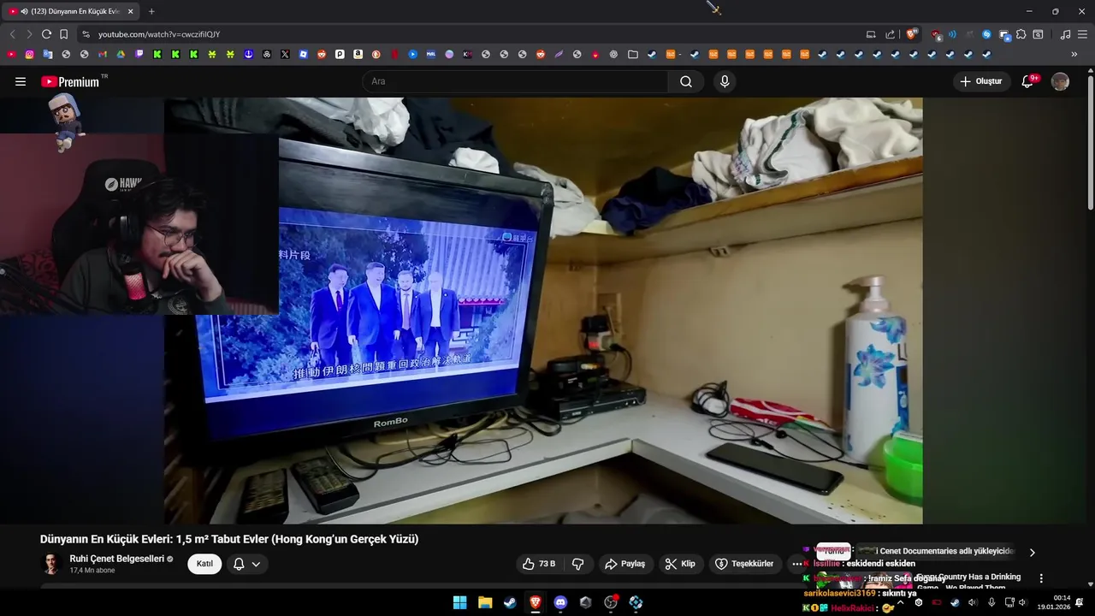This screenshot has width=1095, height=616.
Task: Open the Brave main menu icon
Action: coord(1082,34)
